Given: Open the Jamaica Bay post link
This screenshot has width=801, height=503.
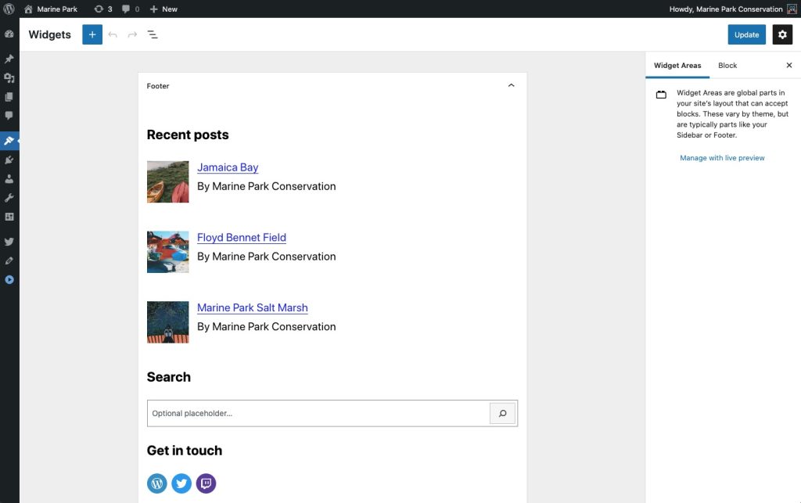Looking at the screenshot, I should [228, 167].
